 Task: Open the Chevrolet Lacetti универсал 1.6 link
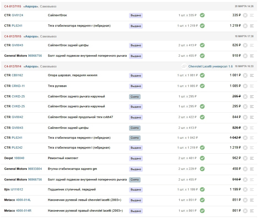pos(210,66)
